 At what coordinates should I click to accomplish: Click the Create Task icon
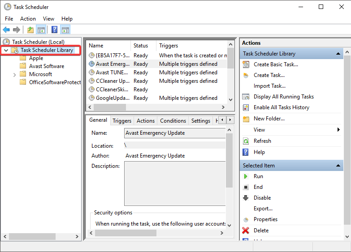coord(246,75)
